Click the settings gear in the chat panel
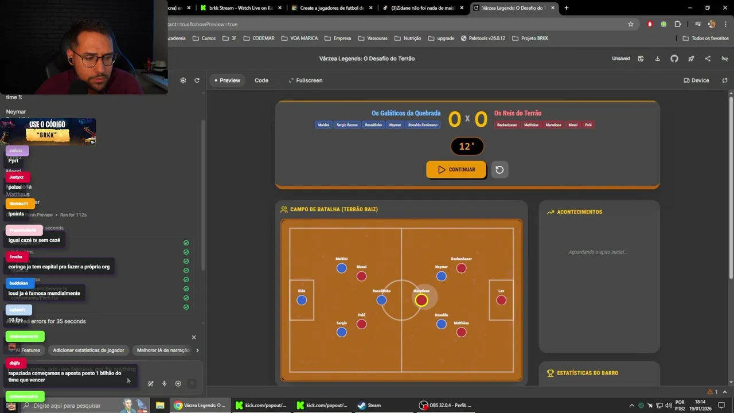This screenshot has height=413, width=734. pos(183,80)
